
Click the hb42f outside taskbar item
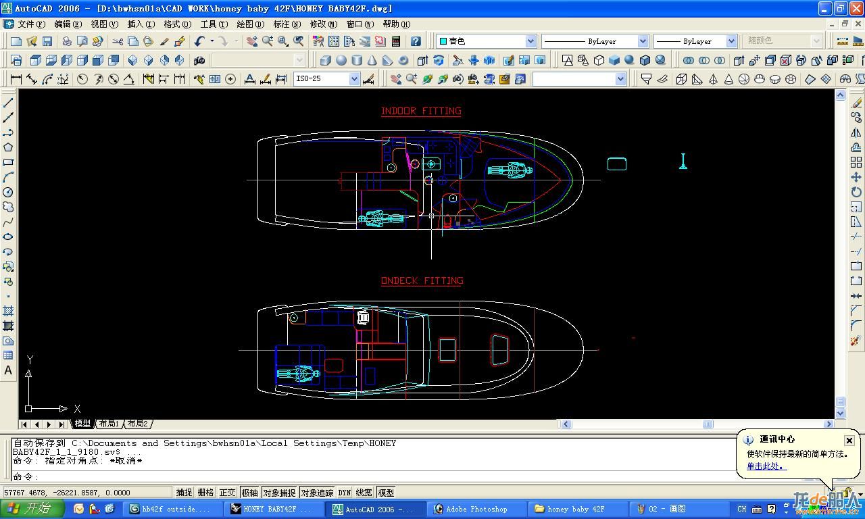pos(174,509)
